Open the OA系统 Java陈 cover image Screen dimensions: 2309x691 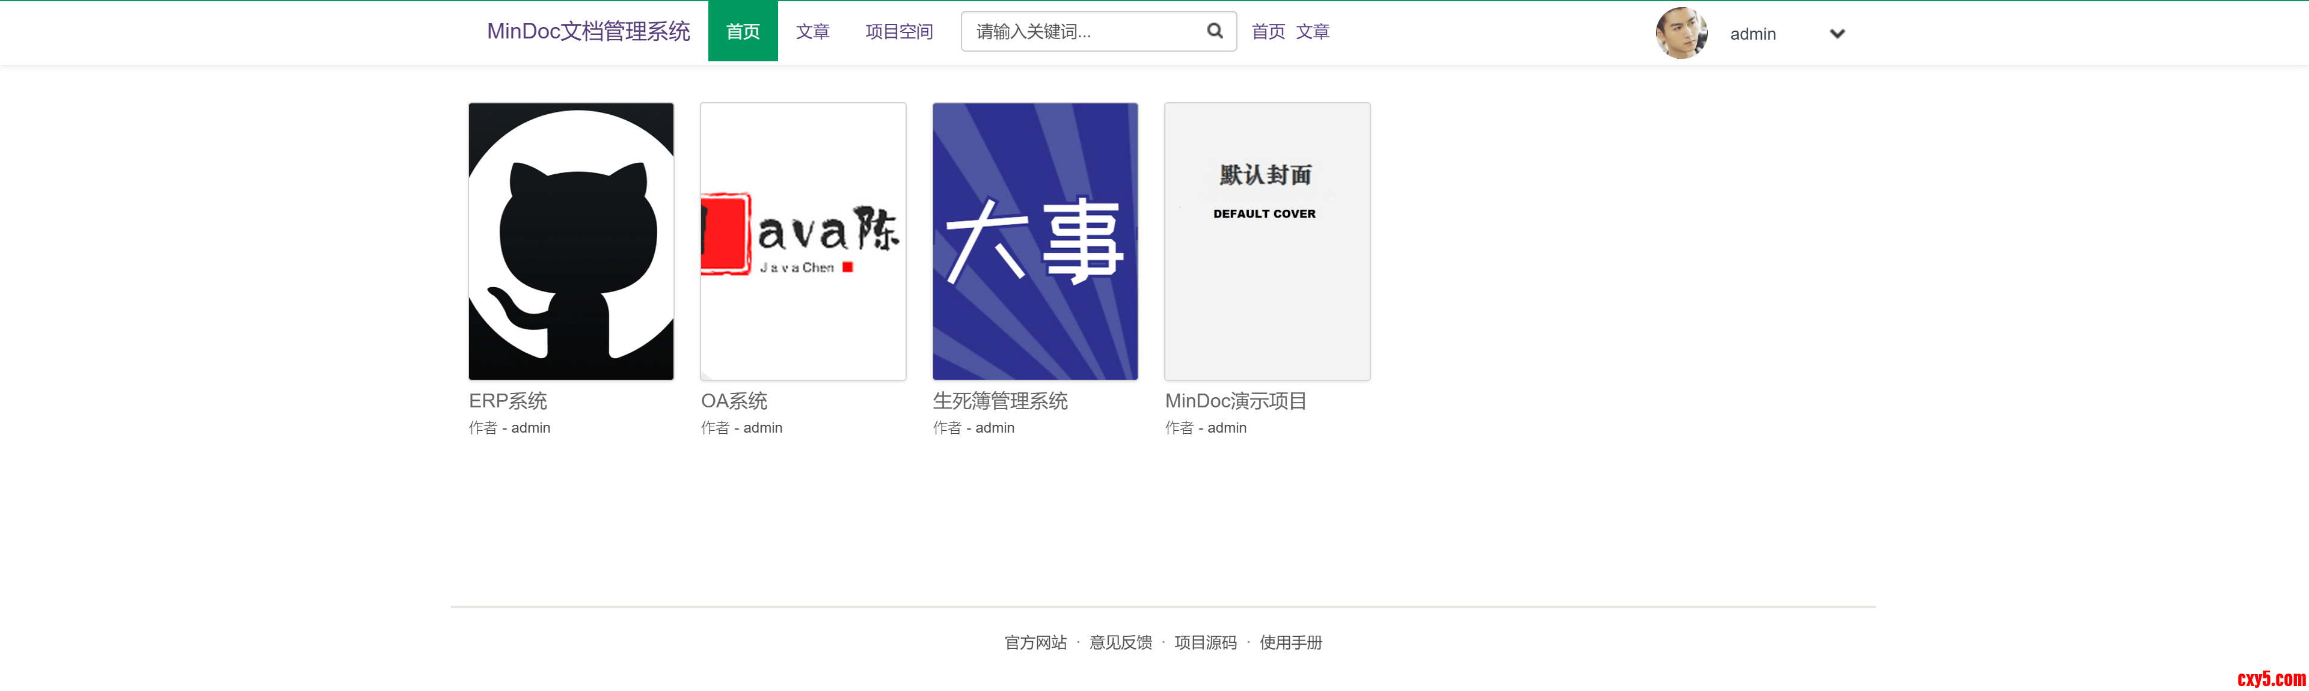(802, 241)
